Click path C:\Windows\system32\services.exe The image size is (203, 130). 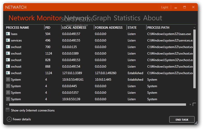[x=170, y=40]
